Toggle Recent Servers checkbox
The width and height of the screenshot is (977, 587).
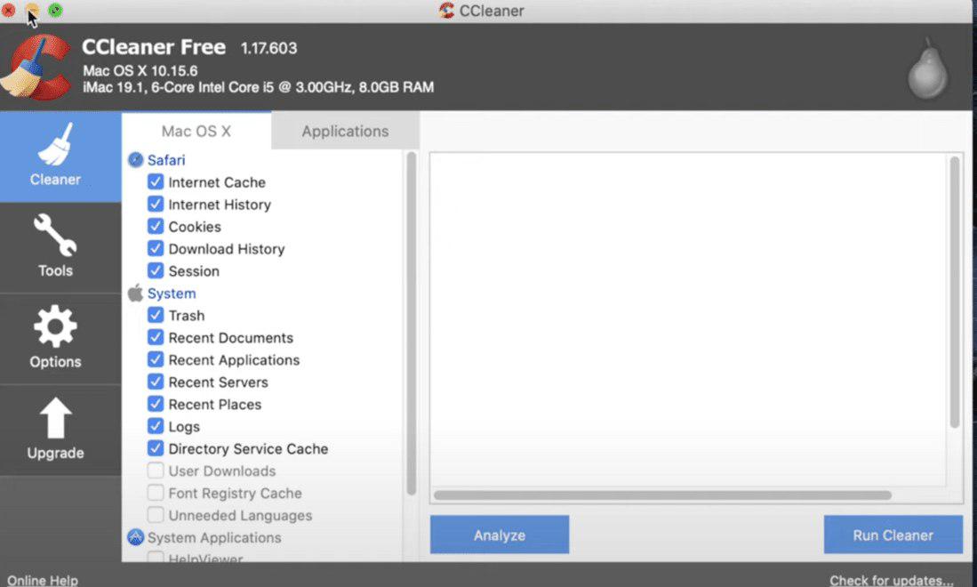tap(156, 382)
